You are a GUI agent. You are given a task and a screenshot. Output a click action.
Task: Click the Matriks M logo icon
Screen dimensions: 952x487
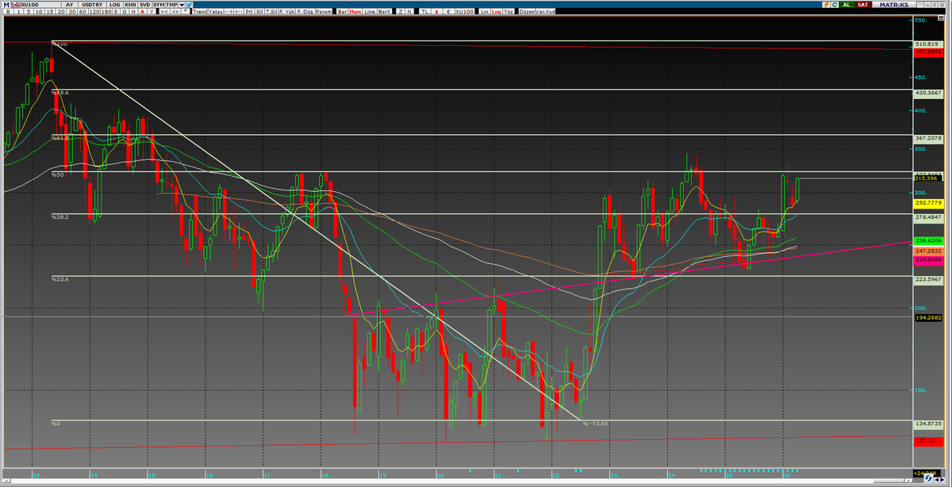pos(6,5)
